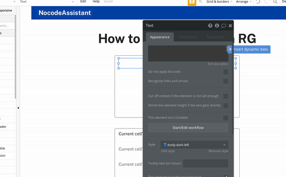286x177 pixels.
Task: Switch to the Appearance tab
Action: 160,37
